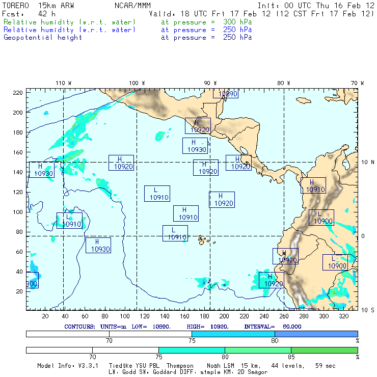This screenshot has width=377, height=377.
Task: Click the 'H 10930' label near 110 W edge
Action: (42, 170)
